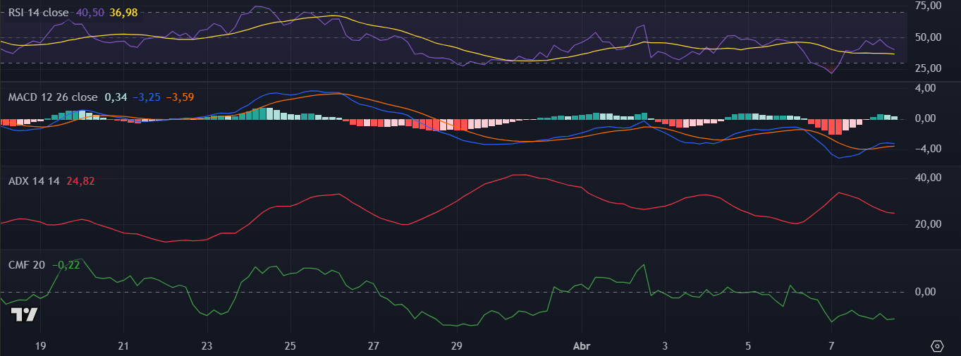Click the CMF 20 indicator title
The image size is (961, 356).
[27, 265]
